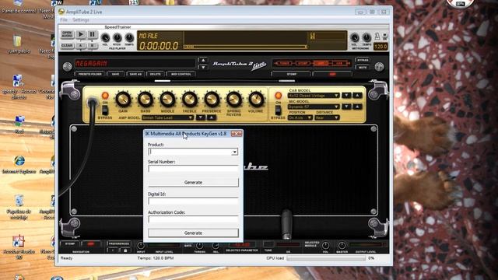Toggle the lock icon below Preferences
This screenshot has height=280, width=498.
pos(125,250)
